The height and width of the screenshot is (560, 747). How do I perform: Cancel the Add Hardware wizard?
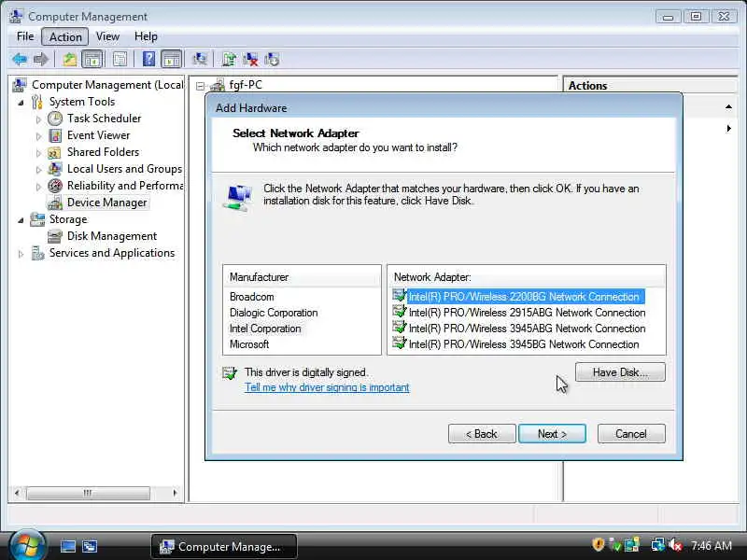(x=631, y=434)
